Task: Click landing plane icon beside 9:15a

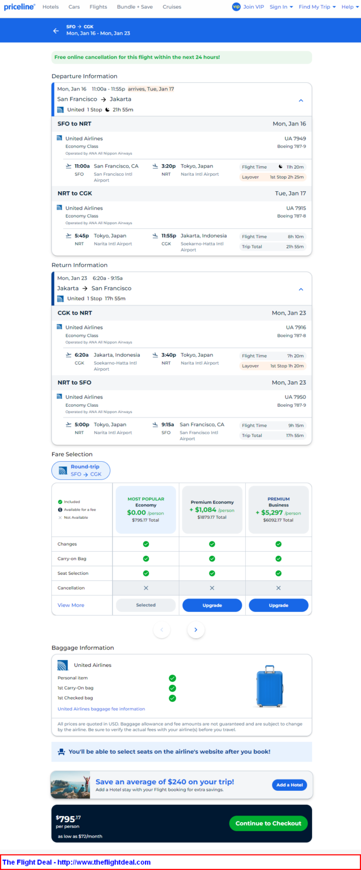Action: (x=155, y=424)
